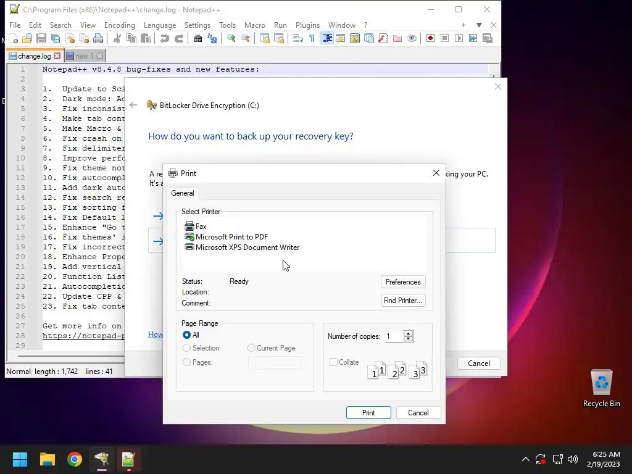Image resolution: width=632 pixels, height=474 pixels.
Task: Click Cancel in the BitLocker window
Action: click(x=479, y=363)
